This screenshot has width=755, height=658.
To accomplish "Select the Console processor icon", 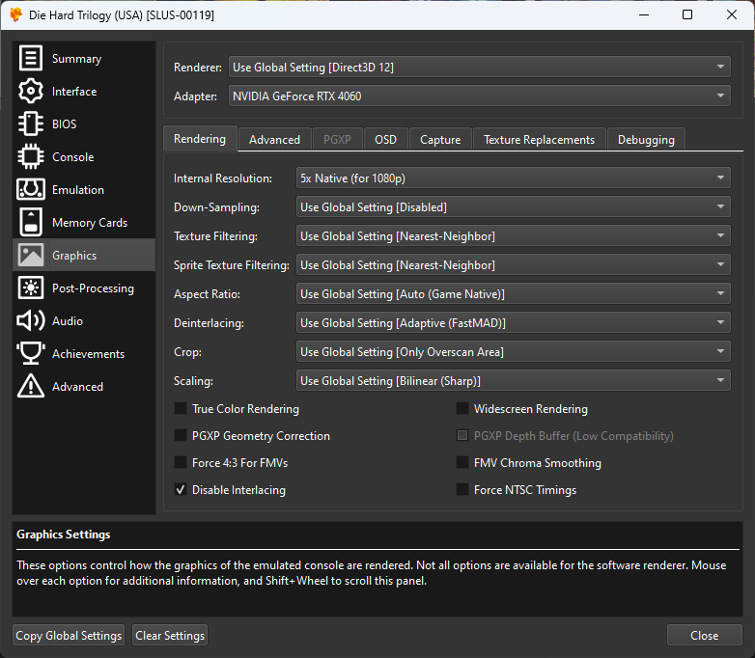I will pos(31,156).
